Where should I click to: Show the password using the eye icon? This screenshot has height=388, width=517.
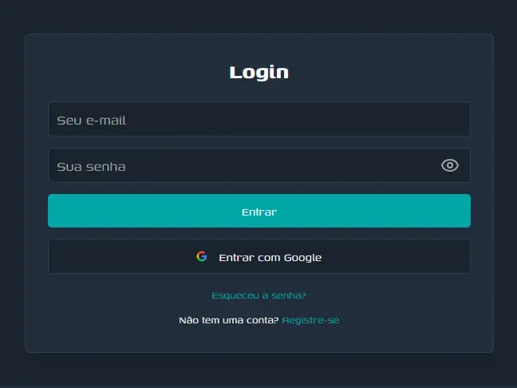pyautogui.click(x=450, y=165)
